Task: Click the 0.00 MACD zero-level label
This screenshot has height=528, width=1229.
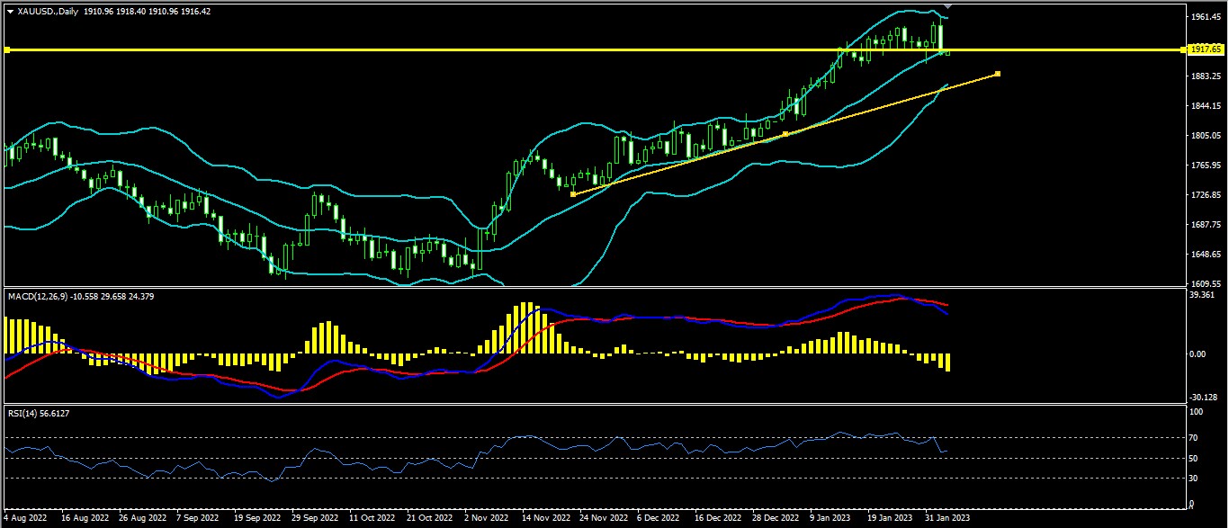Action: (x=1198, y=354)
